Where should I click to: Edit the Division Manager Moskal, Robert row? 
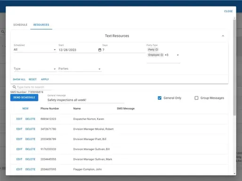point(19,129)
